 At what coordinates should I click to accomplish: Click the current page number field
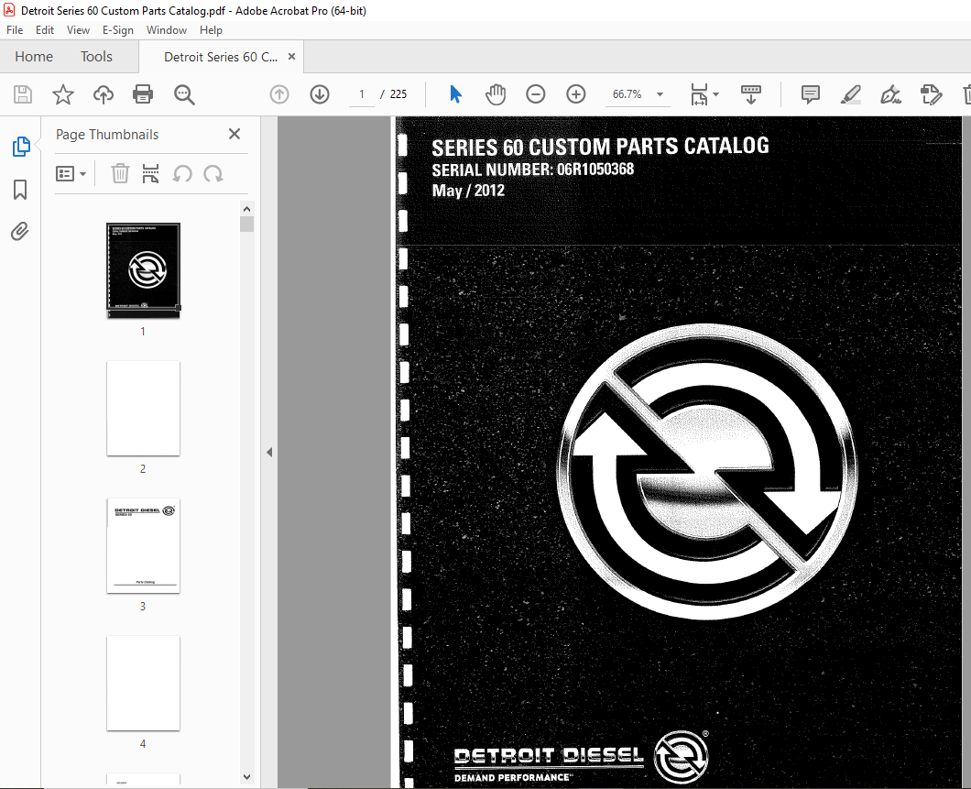362,94
